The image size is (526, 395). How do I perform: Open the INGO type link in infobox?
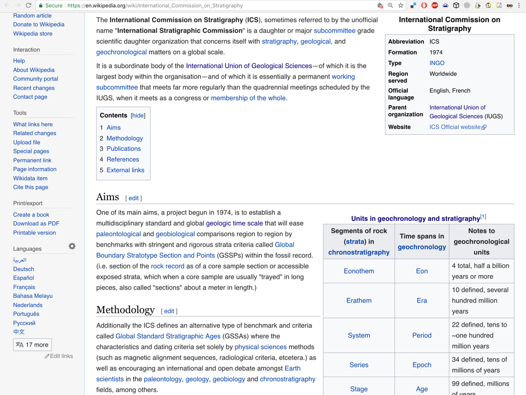coord(437,63)
